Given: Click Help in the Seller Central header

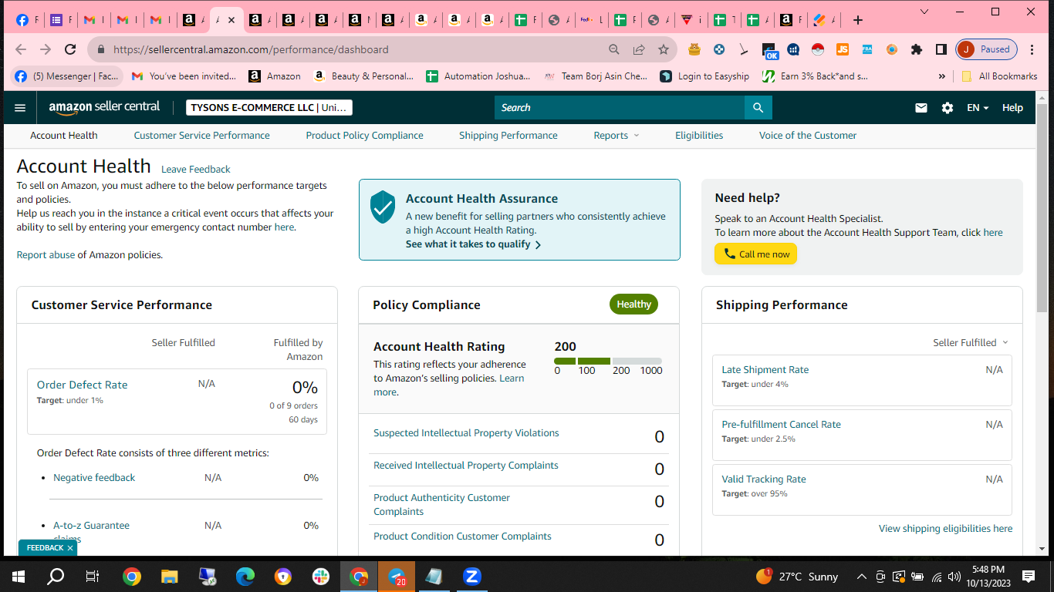Looking at the screenshot, I should coord(1012,108).
